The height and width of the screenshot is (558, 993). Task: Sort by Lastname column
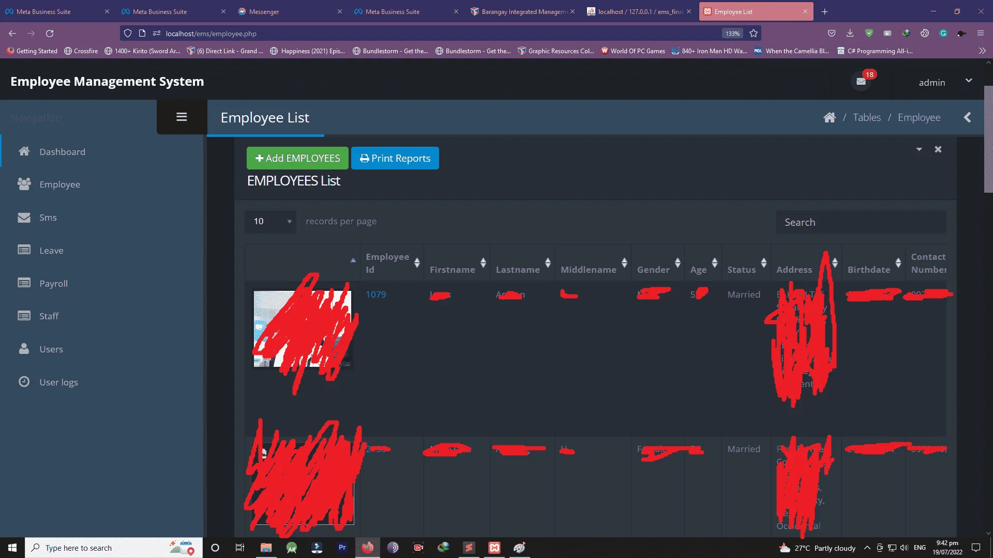tap(522, 263)
